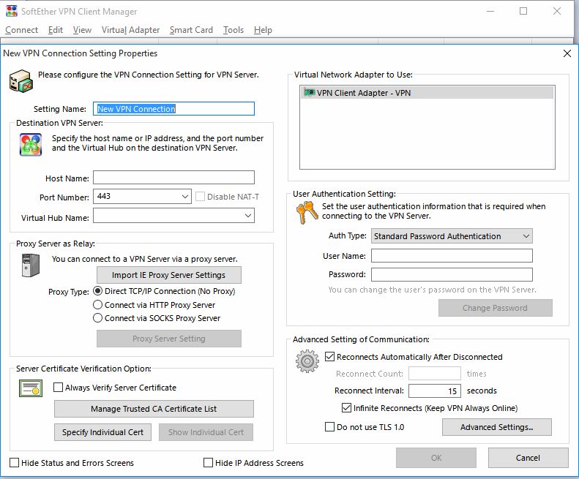
Task: Expand the Port Number dropdown
Action: coord(185,197)
